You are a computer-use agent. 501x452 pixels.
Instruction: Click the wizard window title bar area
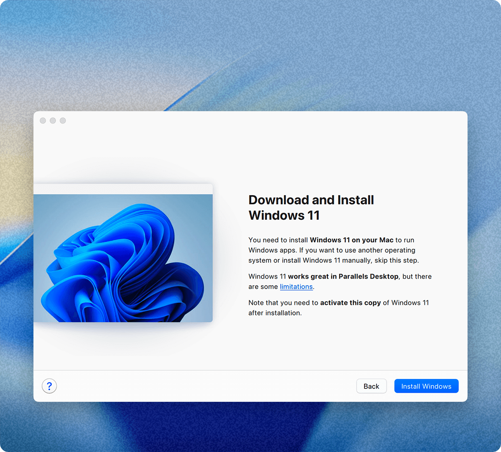click(x=250, y=120)
